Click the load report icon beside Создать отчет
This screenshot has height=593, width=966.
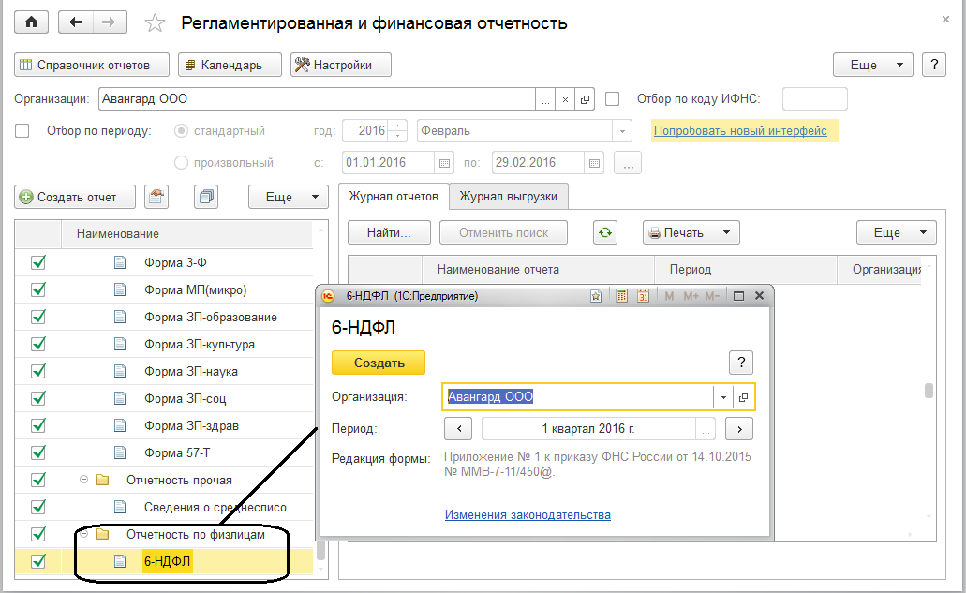[x=156, y=197]
